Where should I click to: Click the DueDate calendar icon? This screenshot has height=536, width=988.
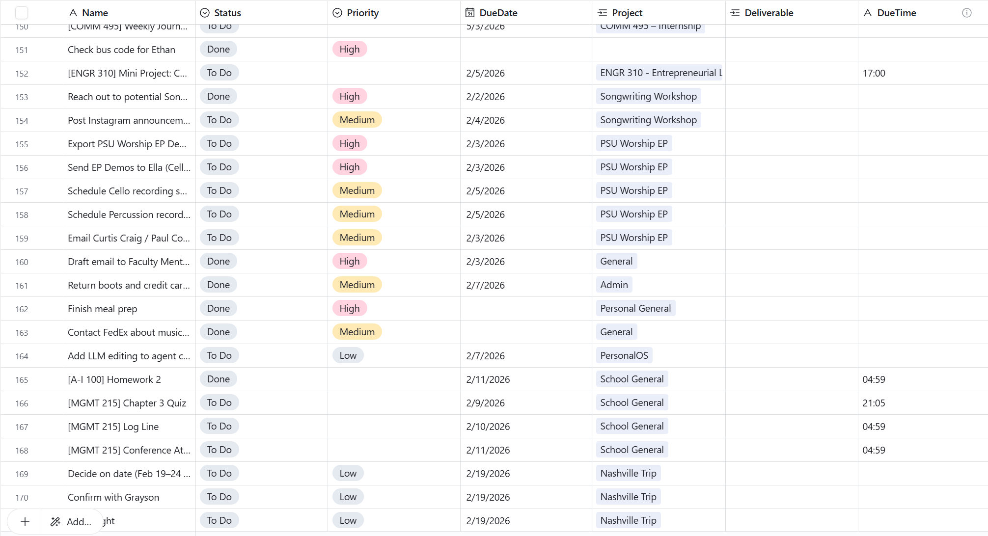[x=470, y=13]
